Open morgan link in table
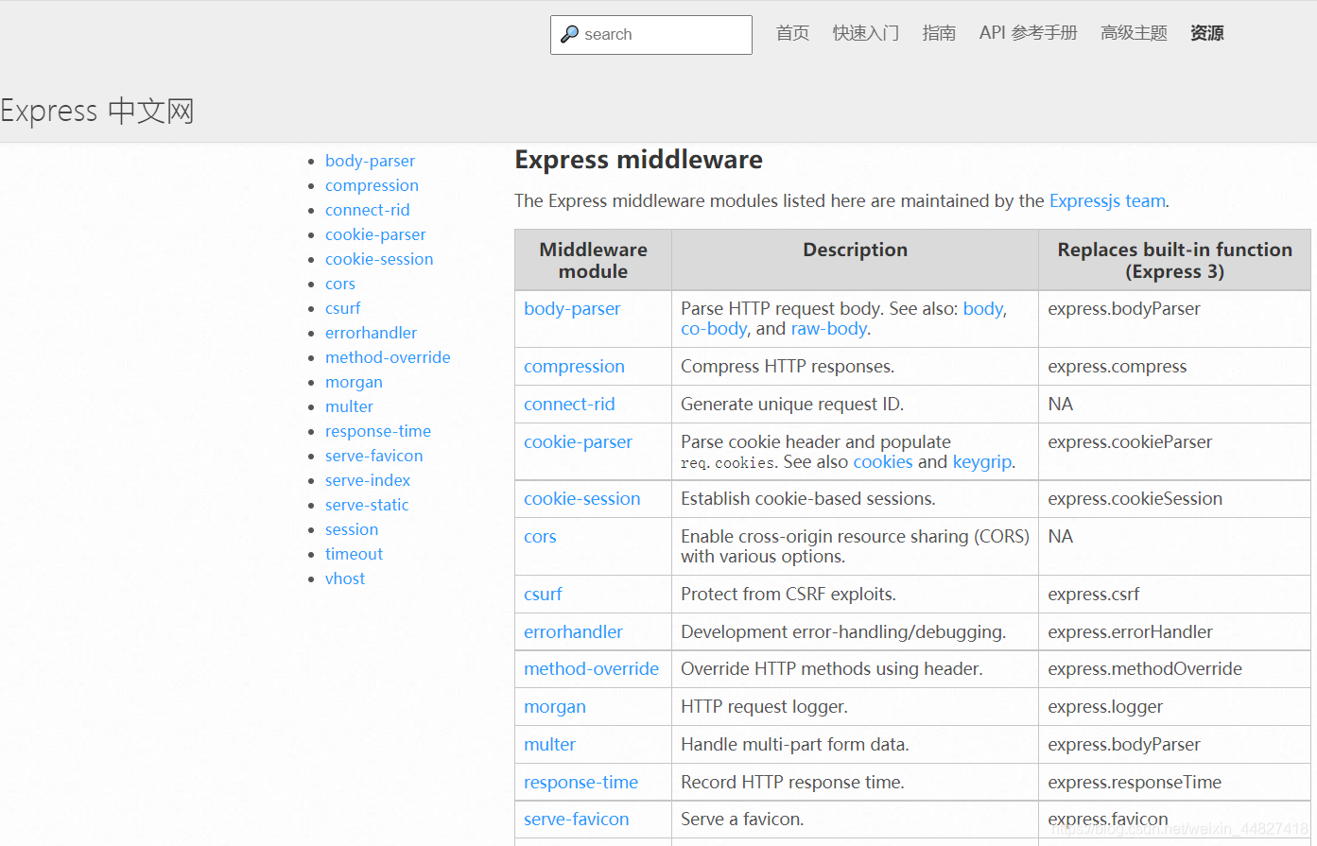Screen dimensions: 1317x846 (x=555, y=706)
